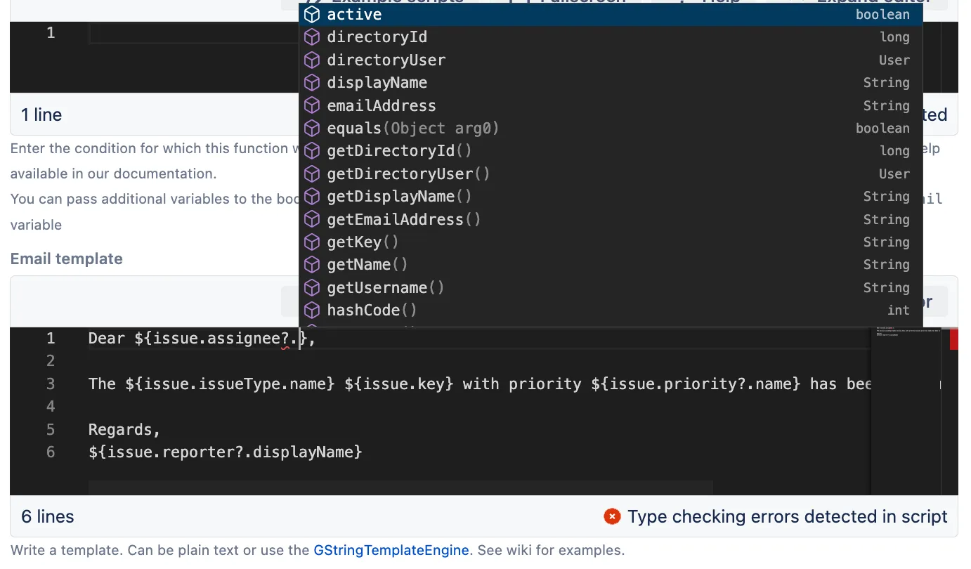This screenshot has height=569, width=971.
Task: Click cube icon beside 'hashCode()'
Action: pyautogui.click(x=312, y=310)
